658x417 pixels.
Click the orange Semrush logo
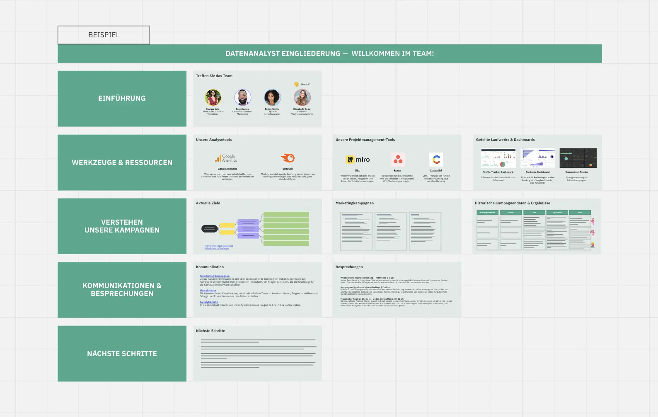(x=288, y=158)
